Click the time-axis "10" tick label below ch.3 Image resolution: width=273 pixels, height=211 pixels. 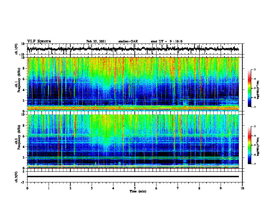242,188
